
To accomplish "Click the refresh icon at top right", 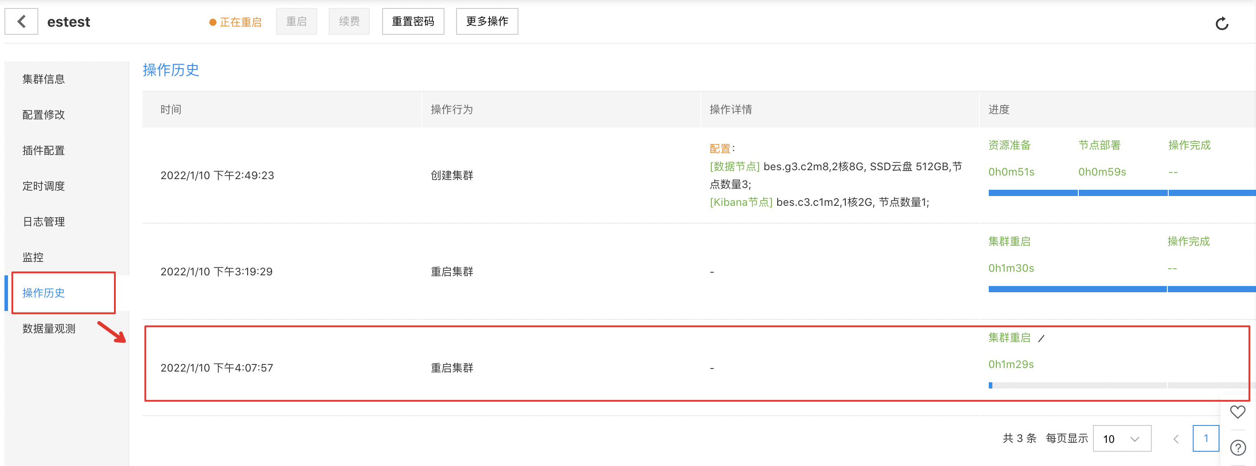I will pos(1221,24).
